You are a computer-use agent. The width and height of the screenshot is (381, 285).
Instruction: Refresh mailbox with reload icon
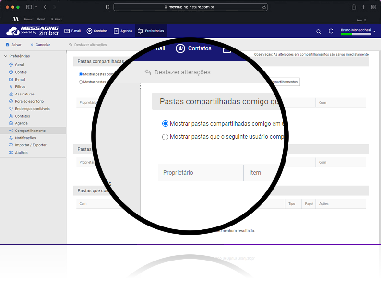pyautogui.click(x=331, y=31)
